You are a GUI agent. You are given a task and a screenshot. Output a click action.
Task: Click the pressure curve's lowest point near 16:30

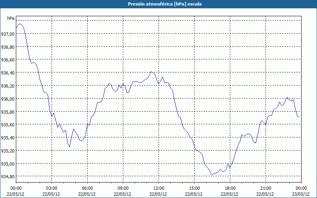212,175
